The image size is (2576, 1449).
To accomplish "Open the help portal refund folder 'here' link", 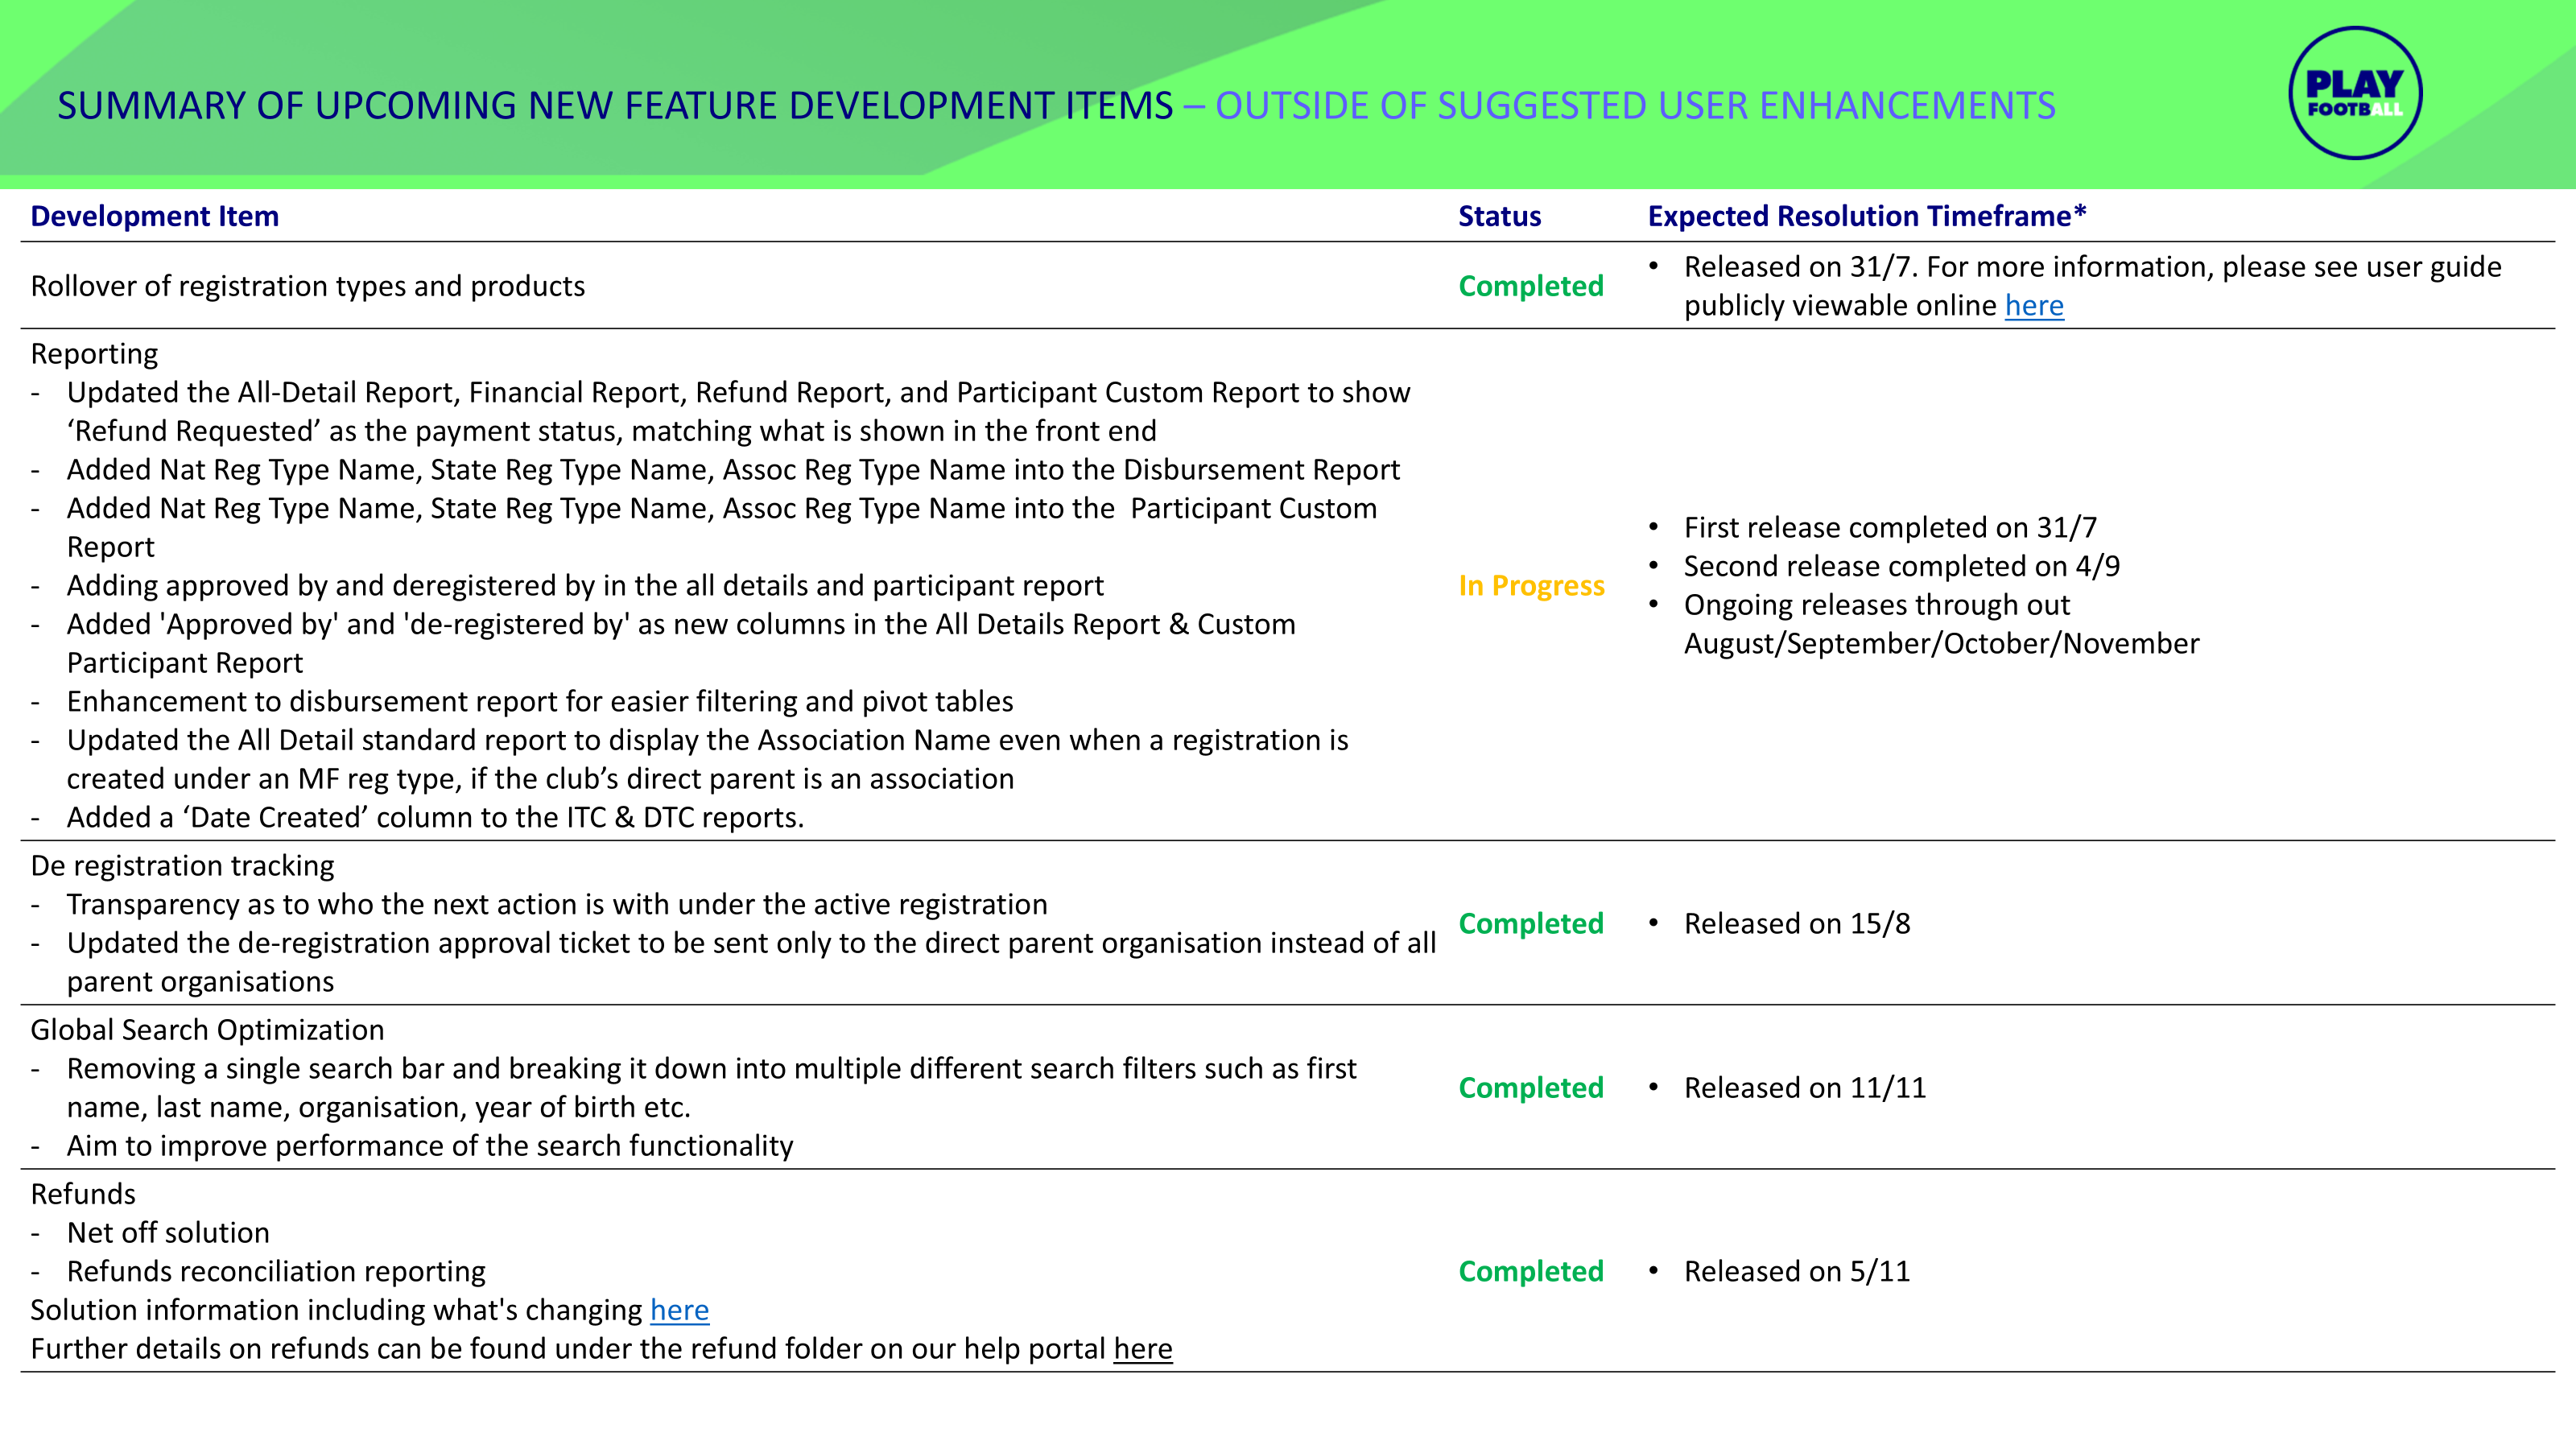I will click(1142, 1349).
